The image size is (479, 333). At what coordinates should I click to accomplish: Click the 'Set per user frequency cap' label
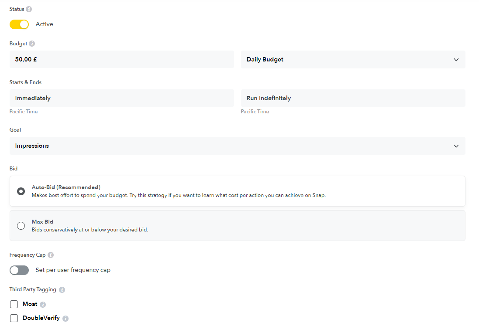pyautogui.click(x=73, y=270)
